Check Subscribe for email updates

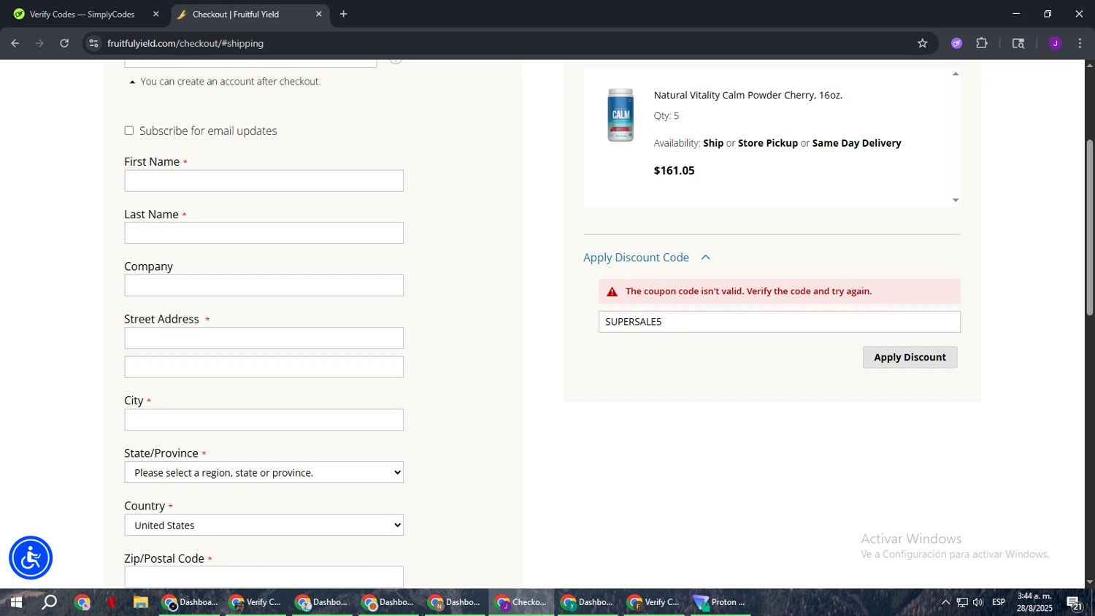[x=129, y=131]
